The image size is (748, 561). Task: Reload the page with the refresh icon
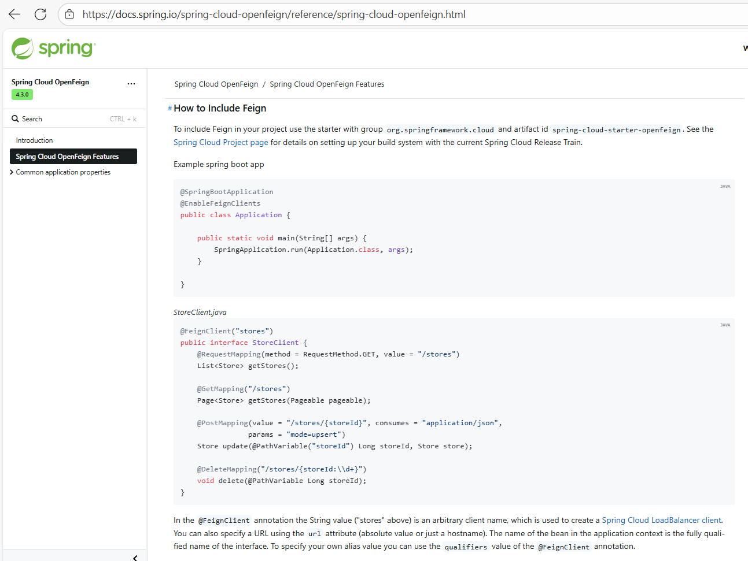point(40,14)
